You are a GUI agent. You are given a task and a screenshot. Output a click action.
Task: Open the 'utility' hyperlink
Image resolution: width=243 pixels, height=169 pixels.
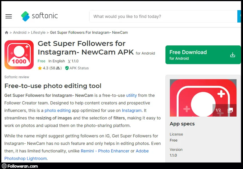pyautogui.click(x=131, y=95)
